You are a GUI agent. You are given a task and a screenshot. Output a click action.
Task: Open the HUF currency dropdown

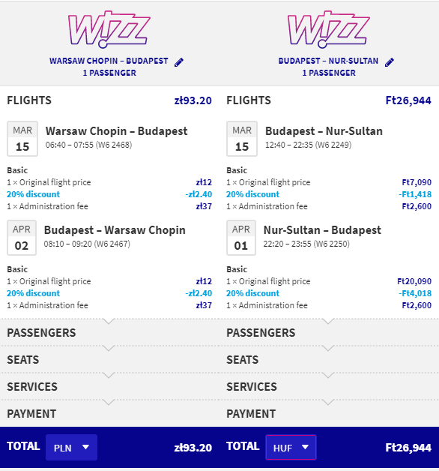click(x=291, y=447)
